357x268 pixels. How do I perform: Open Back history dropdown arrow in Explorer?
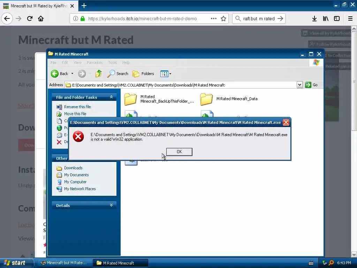(72, 74)
